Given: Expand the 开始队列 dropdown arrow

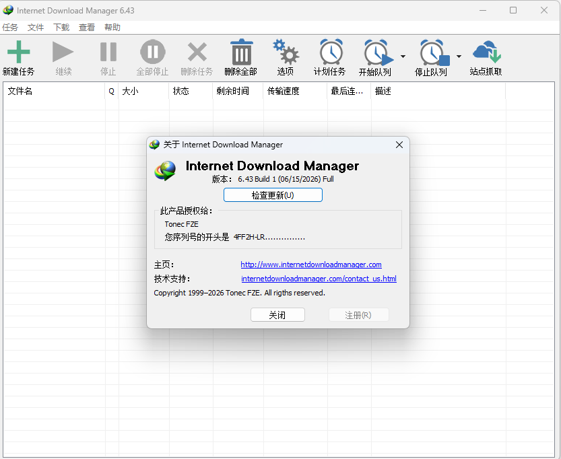Looking at the screenshot, I should click(403, 57).
